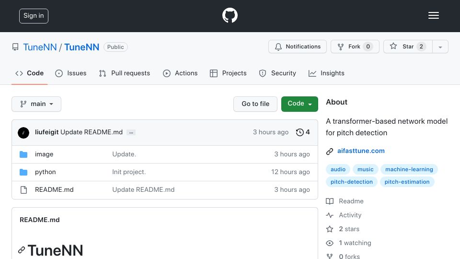Open the image folder
Viewport: 460px width, 259px height.
point(44,154)
